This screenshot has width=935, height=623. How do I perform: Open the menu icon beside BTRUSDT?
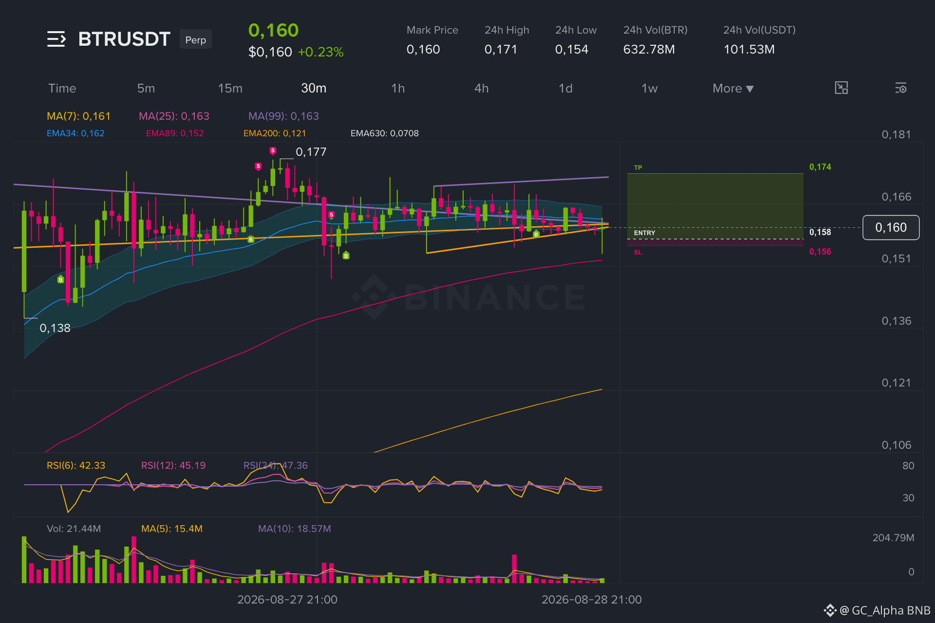[56, 39]
